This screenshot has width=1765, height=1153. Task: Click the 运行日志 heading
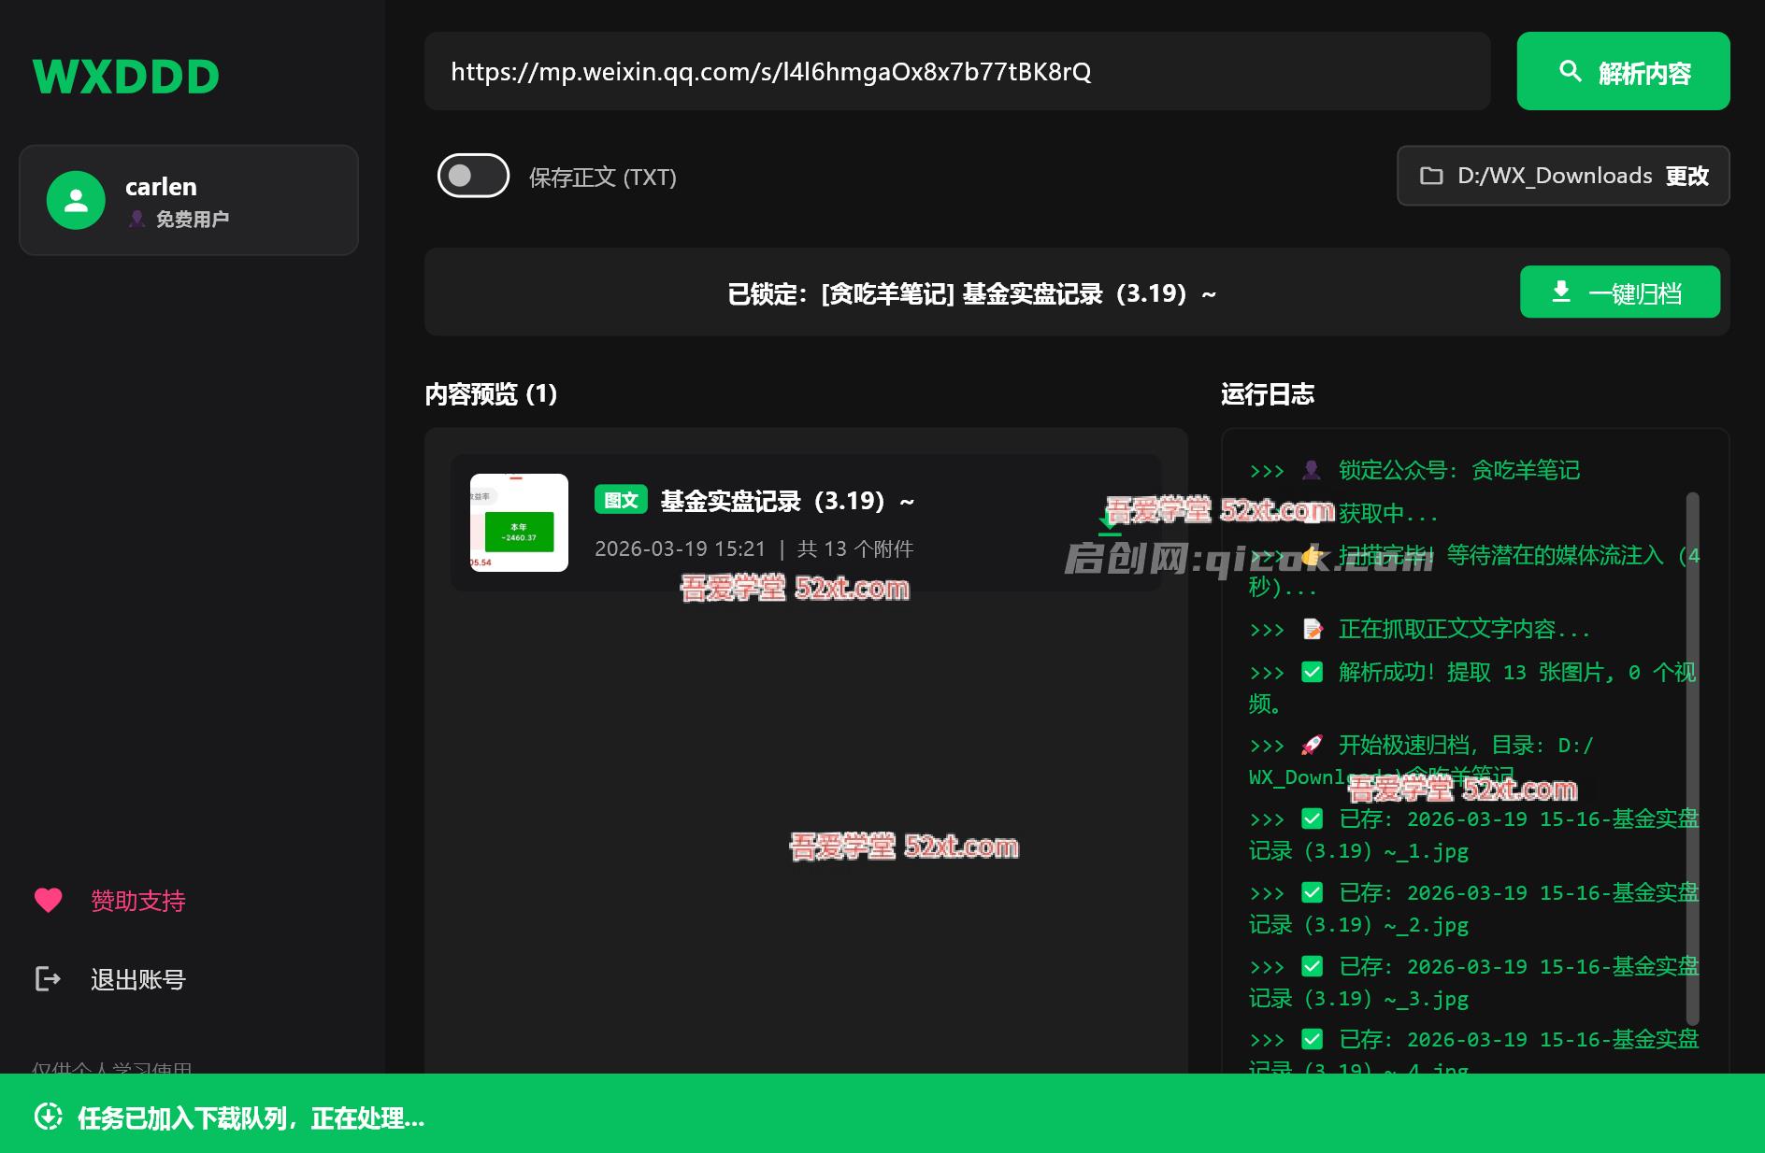point(1268,393)
